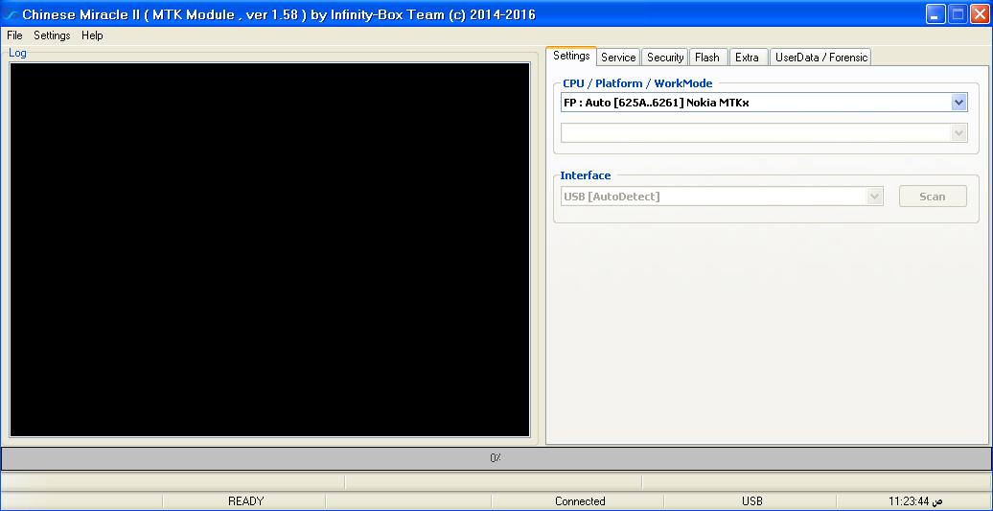Click the READY status bar entry
The height and width of the screenshot is (511, 993).
245,501
